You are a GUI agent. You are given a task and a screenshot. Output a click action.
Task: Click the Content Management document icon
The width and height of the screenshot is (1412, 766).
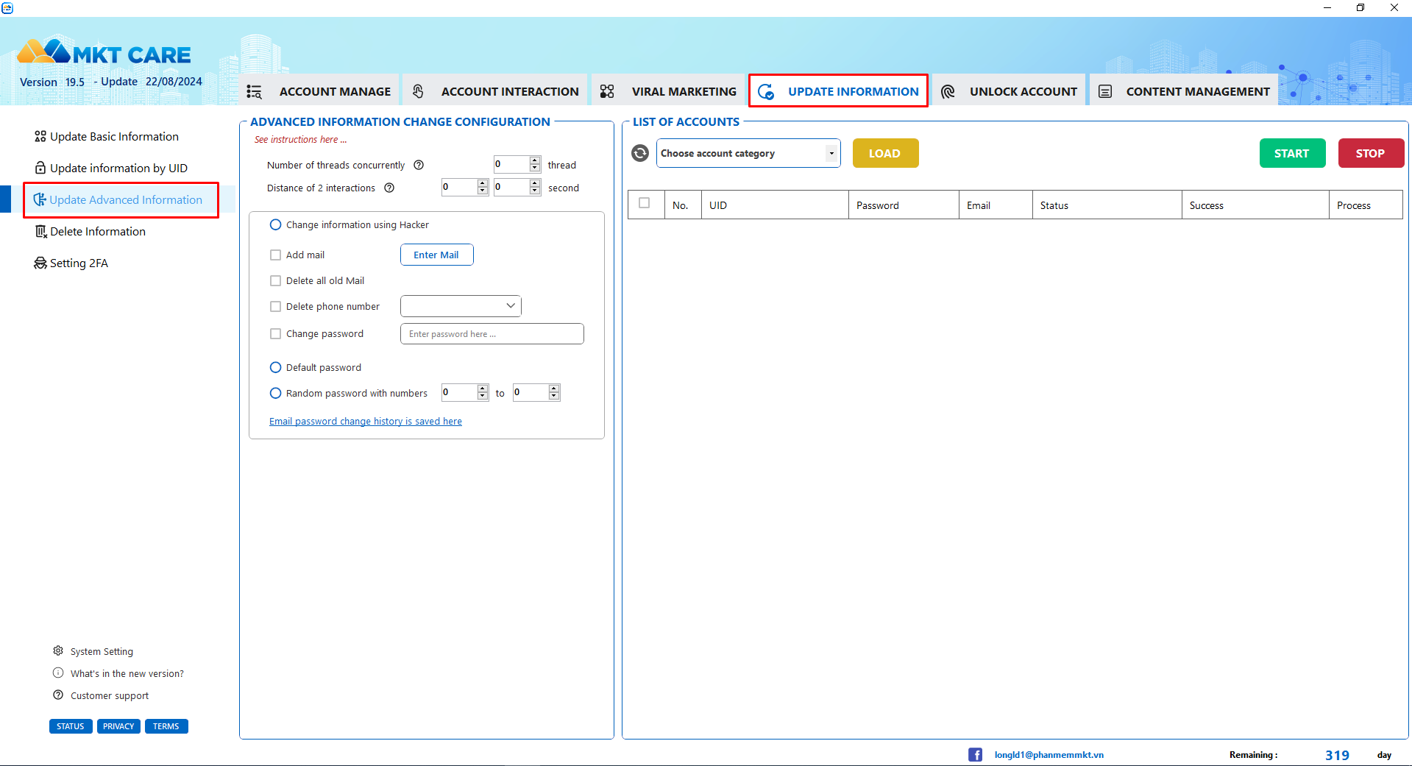1105,91
